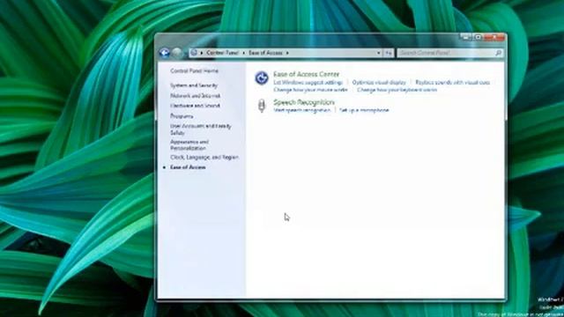Viewport: 564px width, 317px height.
Task: Open Network and Internet category
Action: 196,96
